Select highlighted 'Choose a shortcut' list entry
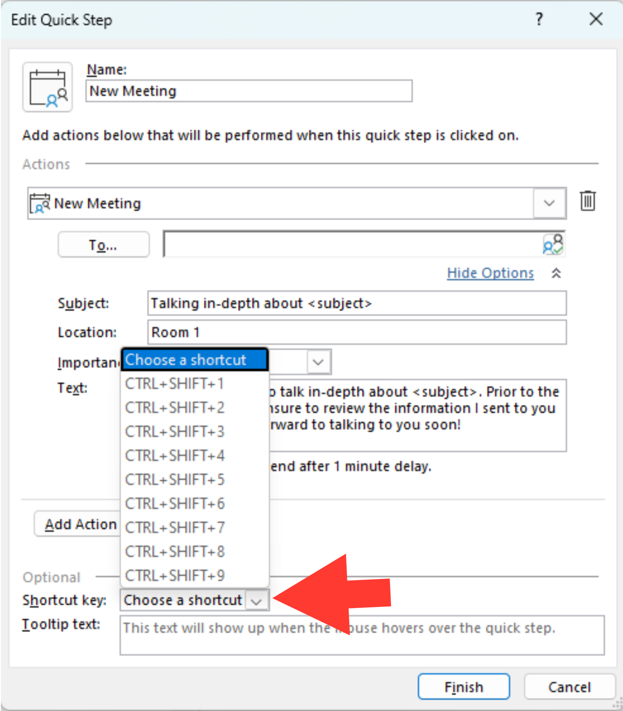Screen dimensions: 623x711 coord(195,360)
